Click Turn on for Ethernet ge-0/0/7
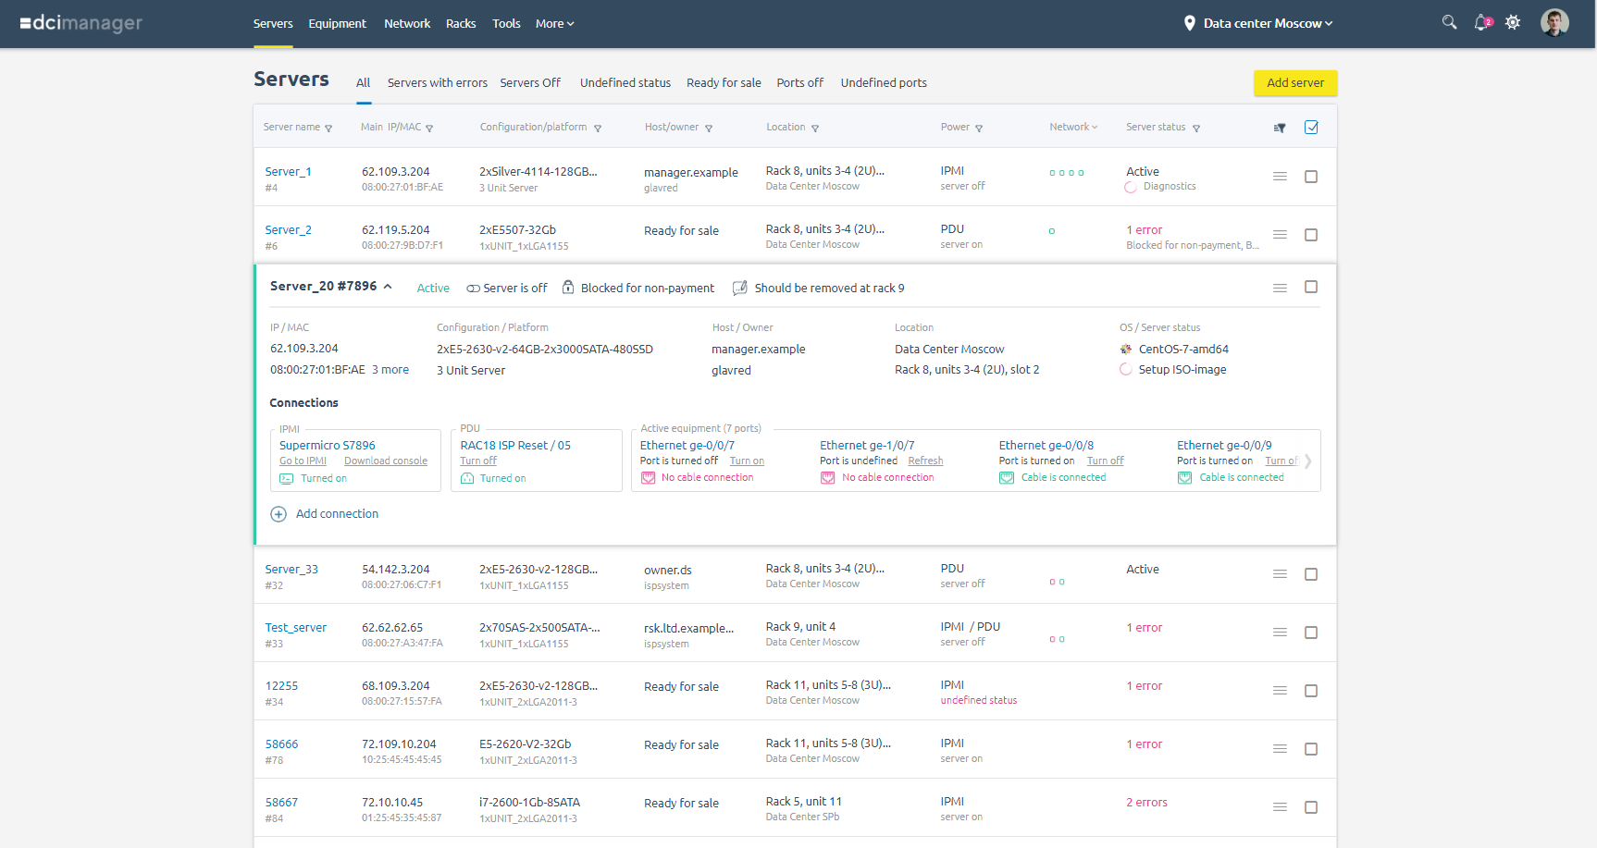The image size is (1597, 848). coord(747,461)
